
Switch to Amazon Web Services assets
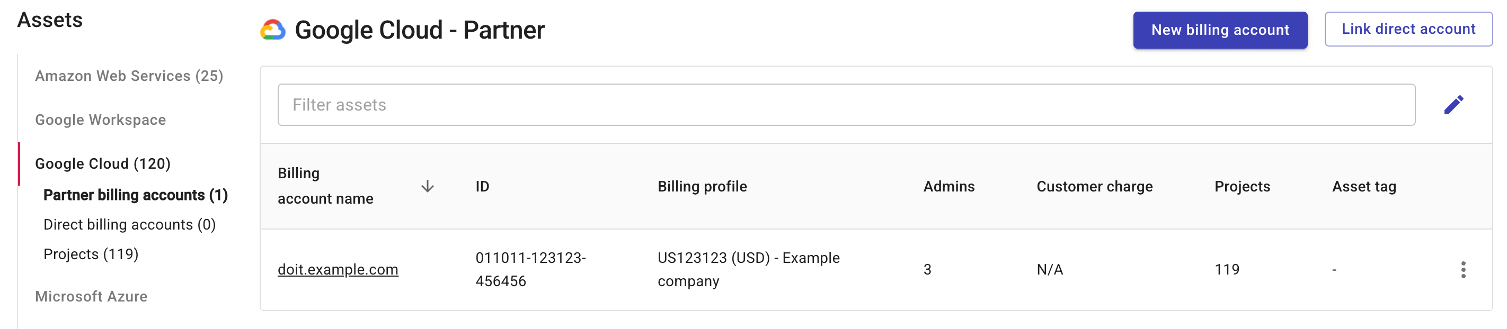pos(129,76)
